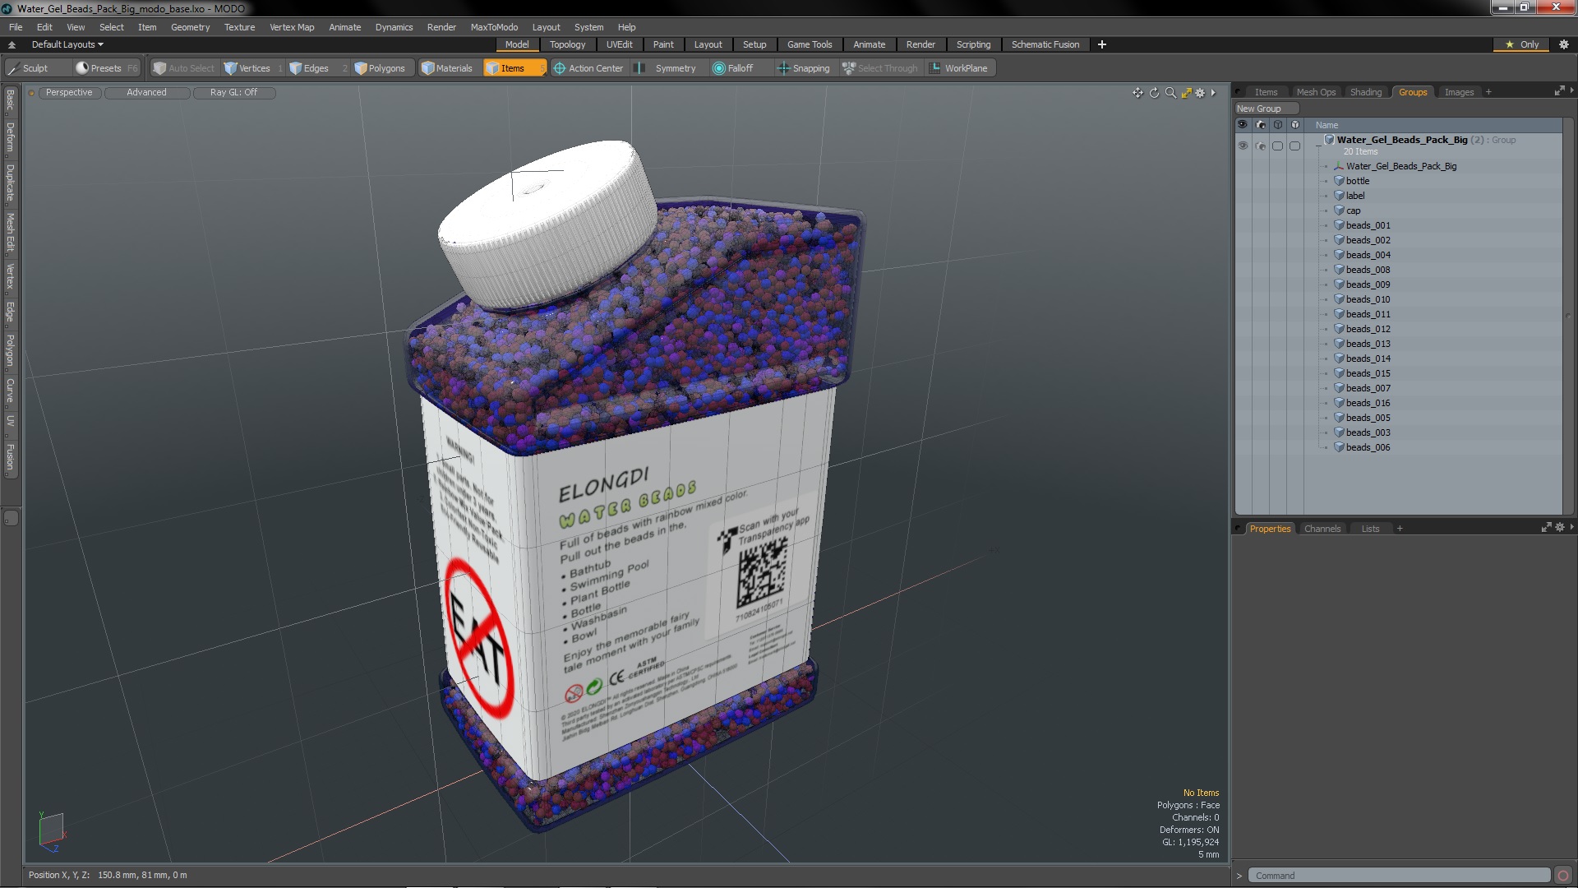Select the viewport pan (move) icon

tap(1137, 93)
